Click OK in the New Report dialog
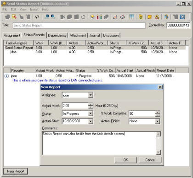193x178 pixels. pos(125,160)
